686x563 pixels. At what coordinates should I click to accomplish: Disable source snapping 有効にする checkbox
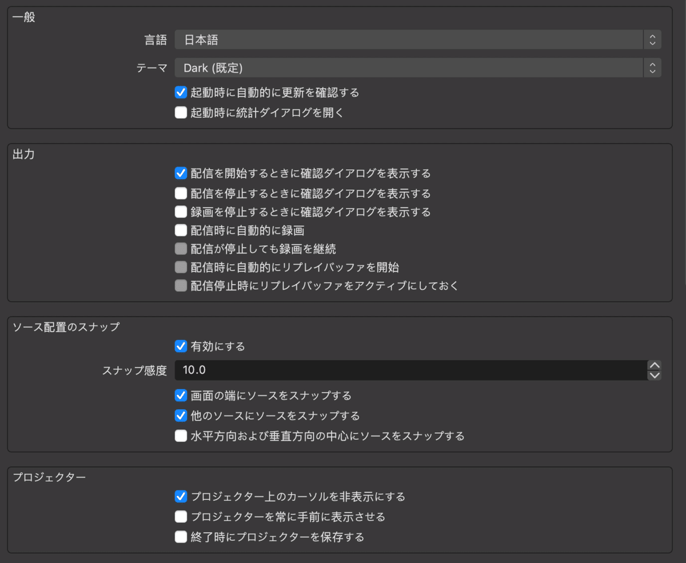pyautogui.click(x=181, y=346)
